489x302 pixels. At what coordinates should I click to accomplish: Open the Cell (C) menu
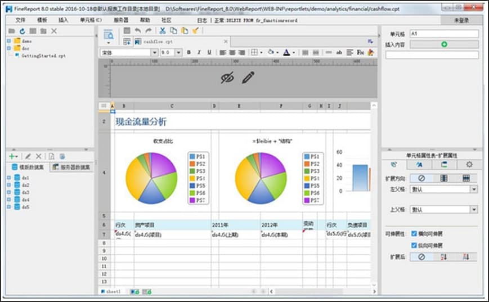click(91, 20)
